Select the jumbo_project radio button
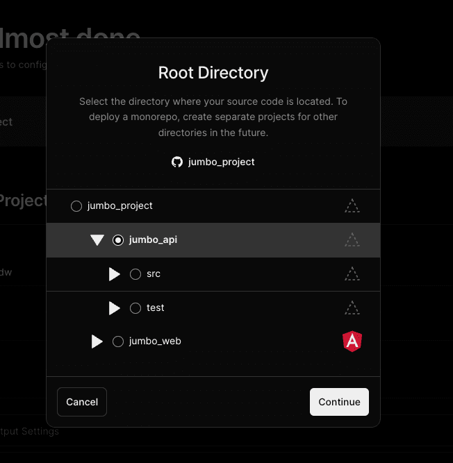Viewport: 453px width, 463px height. 76,206
